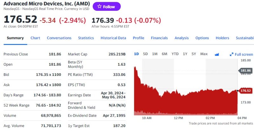The image size is (254, 131).
Task: Select the 1D chart range
Action: [x=136, y=54]
